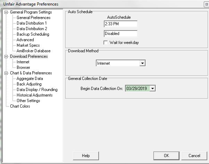Viewport: 209px width, 164px height.
Task: Collapse the Chart & Data Preferences node
Action: point(6,73)
